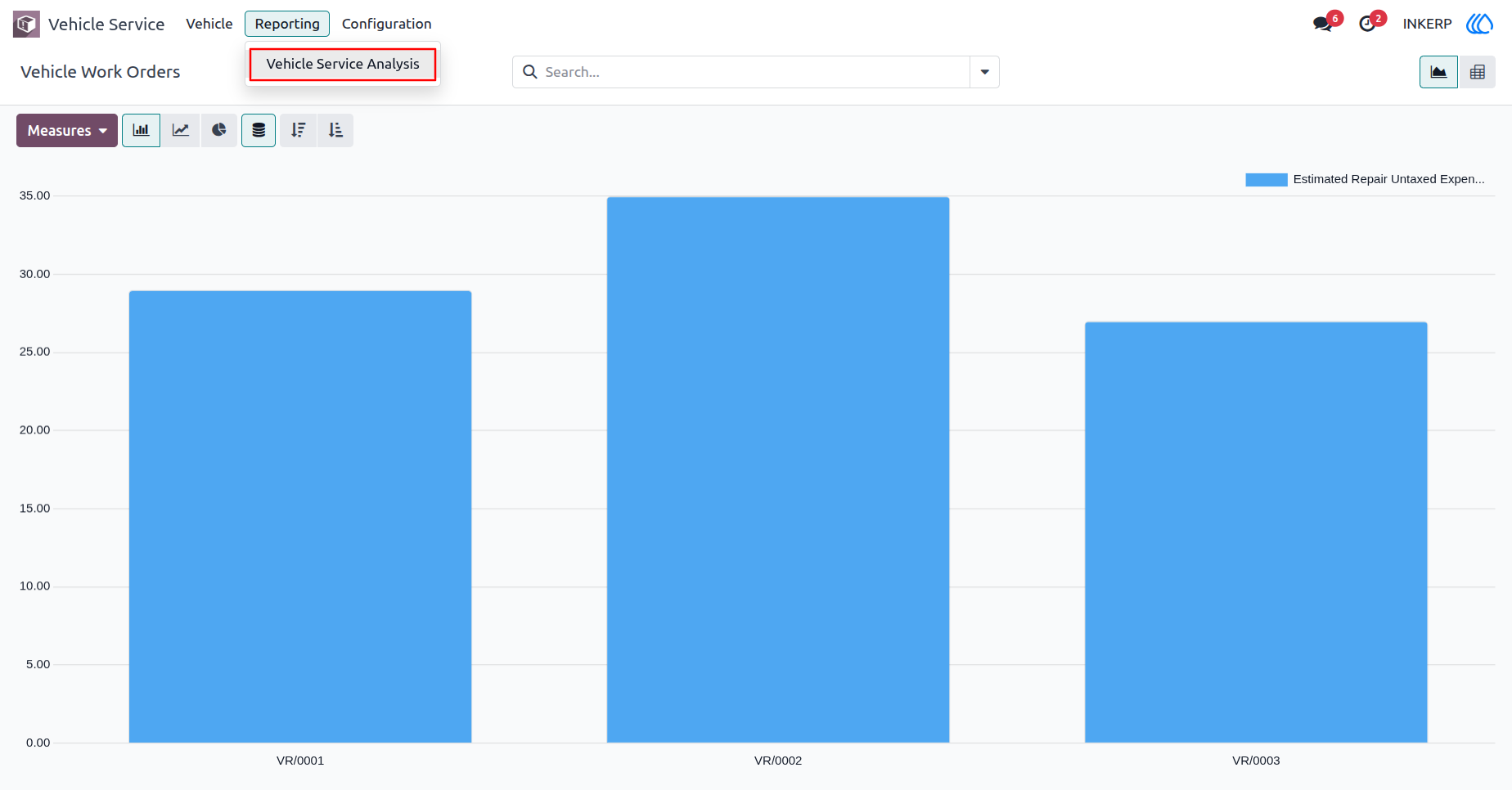Viewport: 1512px width, 790px height.
Task: Open the Vehicle menu
Action: click(x=209, y=24)
